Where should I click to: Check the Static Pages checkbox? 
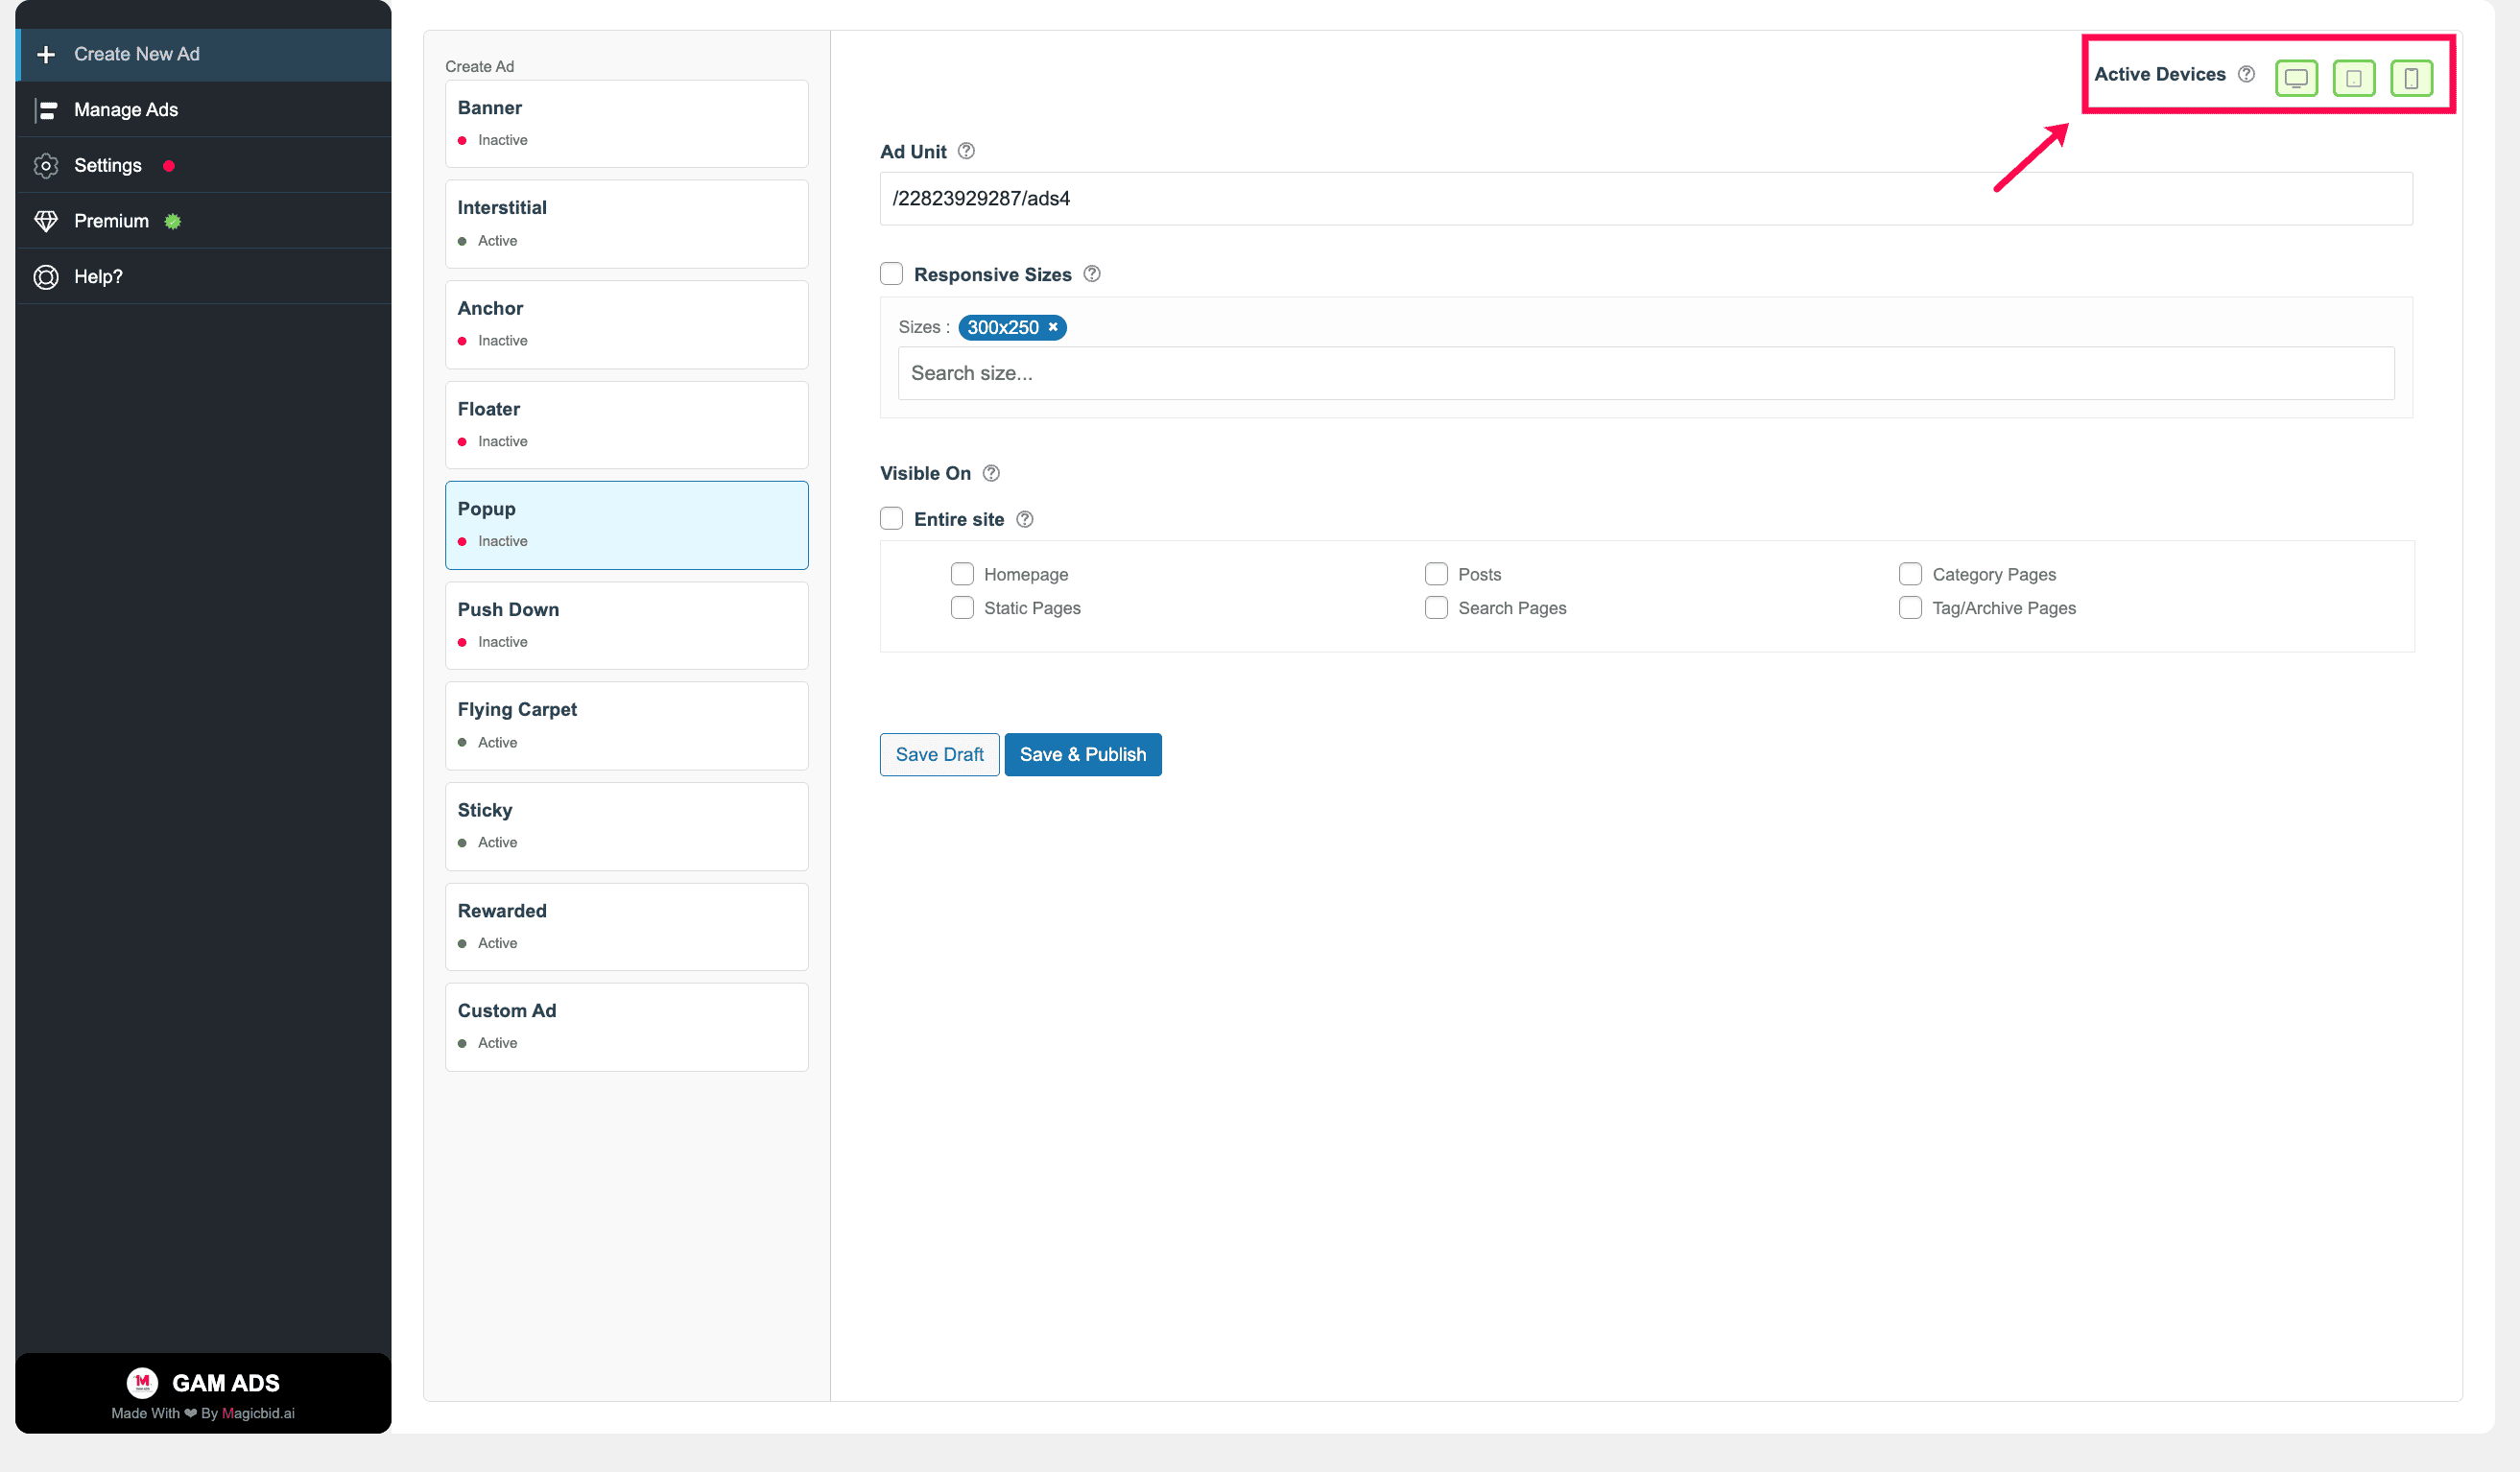pos(962,608)
